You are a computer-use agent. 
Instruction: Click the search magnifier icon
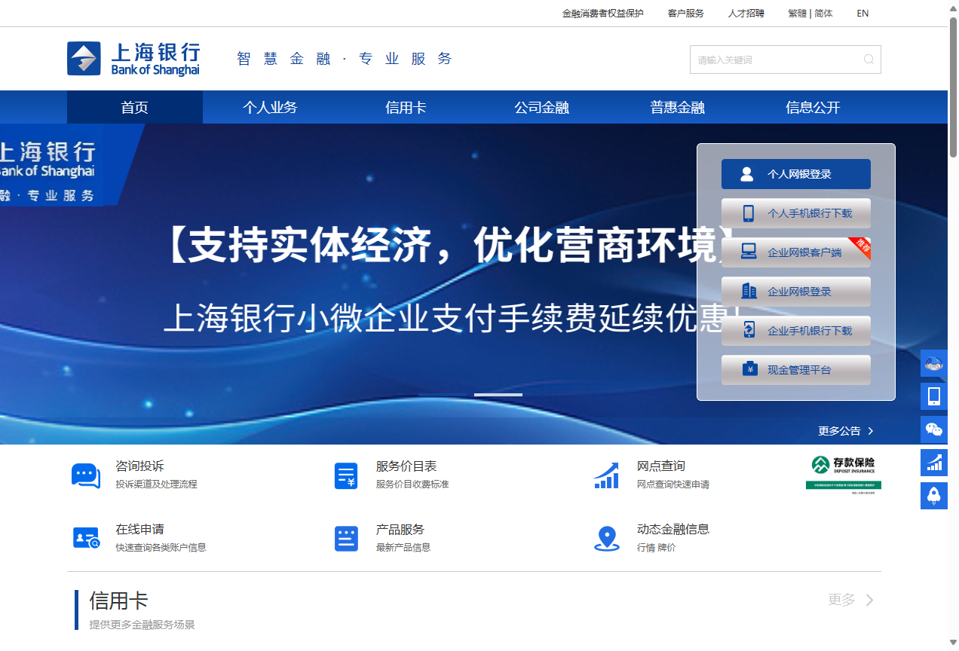click(869, 60)
